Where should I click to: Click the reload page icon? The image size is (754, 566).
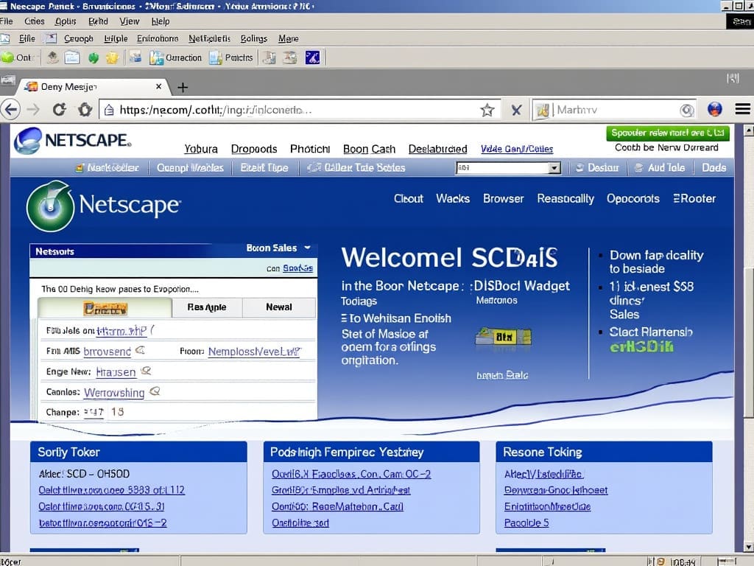pos(60,110)
